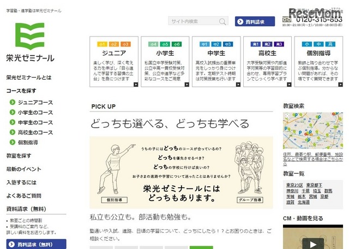The image size is (349, 249).
Task: Open 最新のイベント in the sidebar
Action: tap(23, 169)
